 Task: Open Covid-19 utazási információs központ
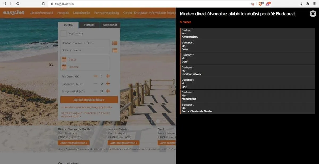tap(149, 13)
